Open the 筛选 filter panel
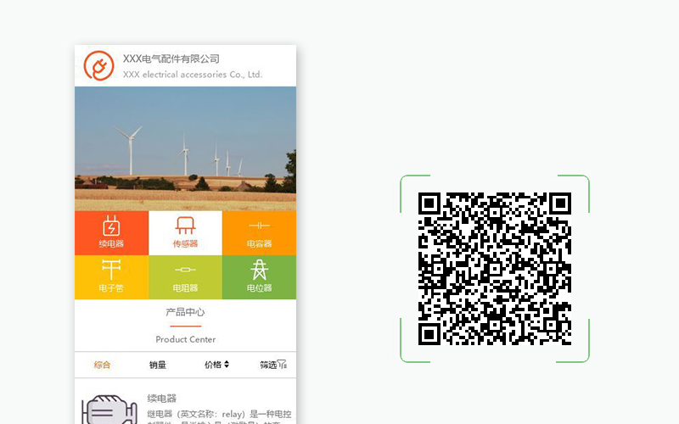The image size is (679, 424). click(272, 365)
